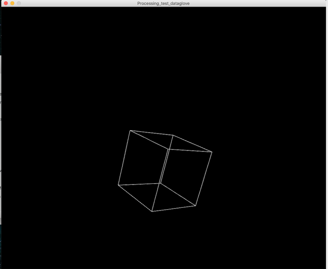Click the cube's far-right slanted side edge
The width and height of the screenshot is (328, 269).
(204, 179)
